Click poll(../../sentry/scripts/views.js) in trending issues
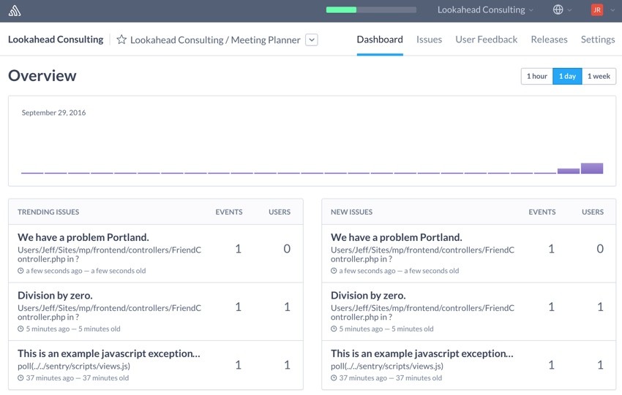Viewport: 622px width, 395px height. click(x=74, y=366)
